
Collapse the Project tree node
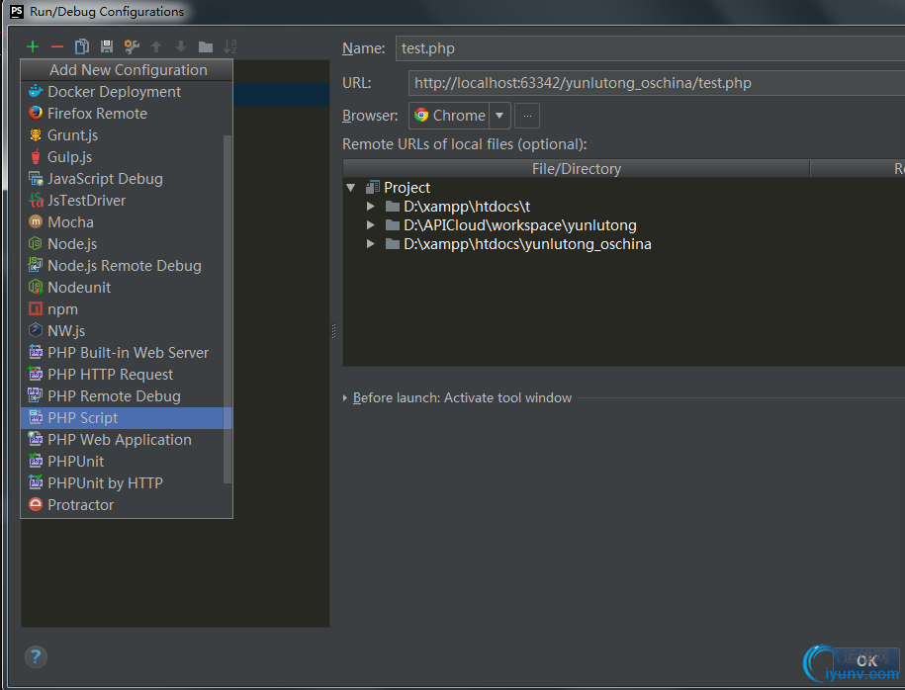[351, 188]
